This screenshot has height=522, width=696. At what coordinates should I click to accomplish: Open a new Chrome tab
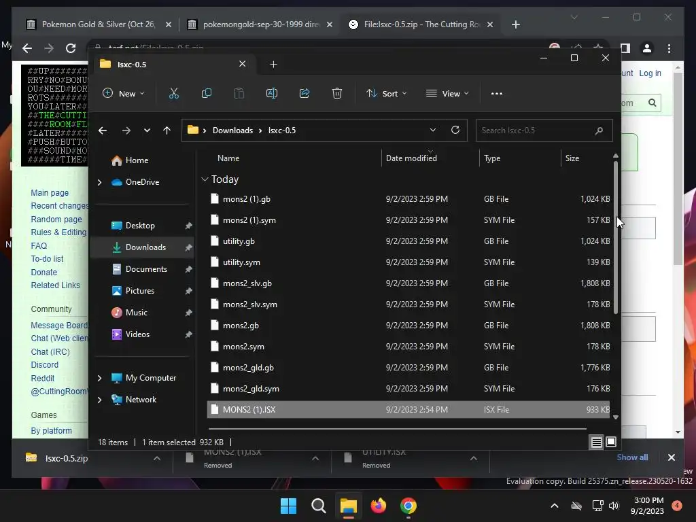[515, 24]
